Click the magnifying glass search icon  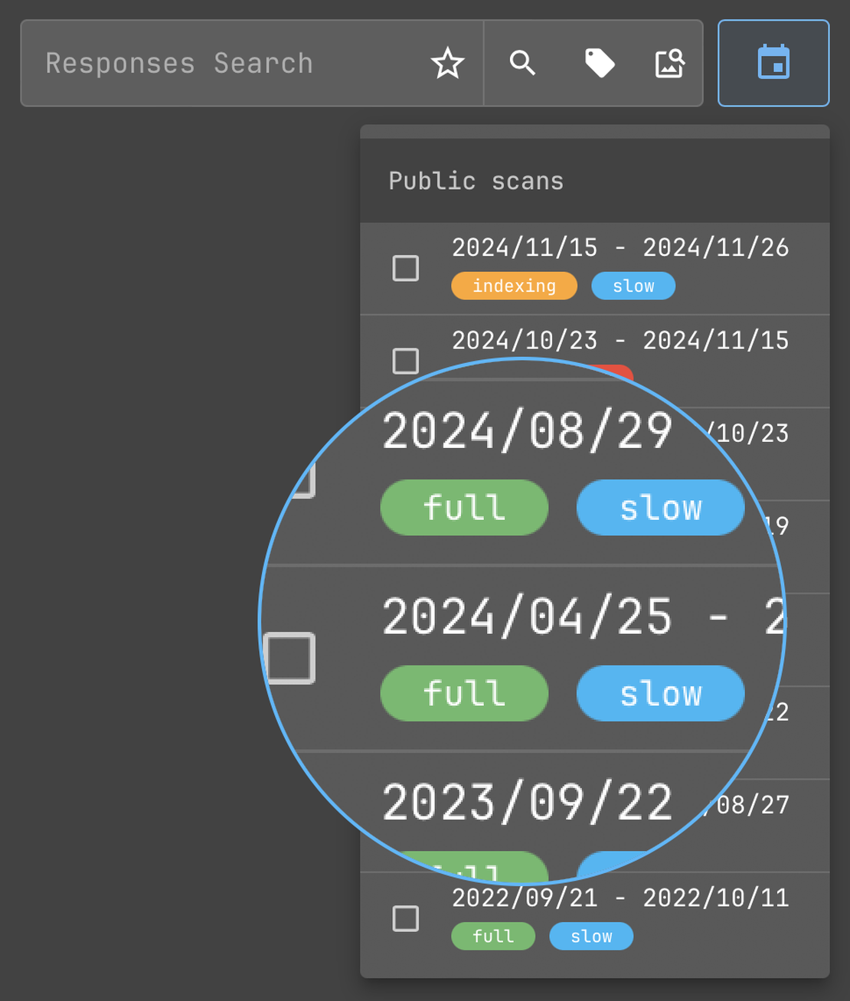522,63
